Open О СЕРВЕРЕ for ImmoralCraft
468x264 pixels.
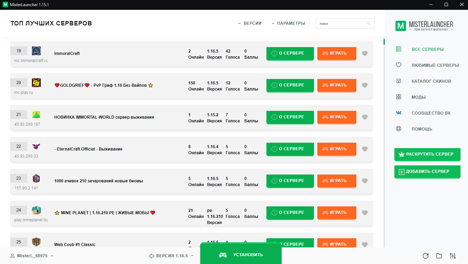tap(290, 54)
